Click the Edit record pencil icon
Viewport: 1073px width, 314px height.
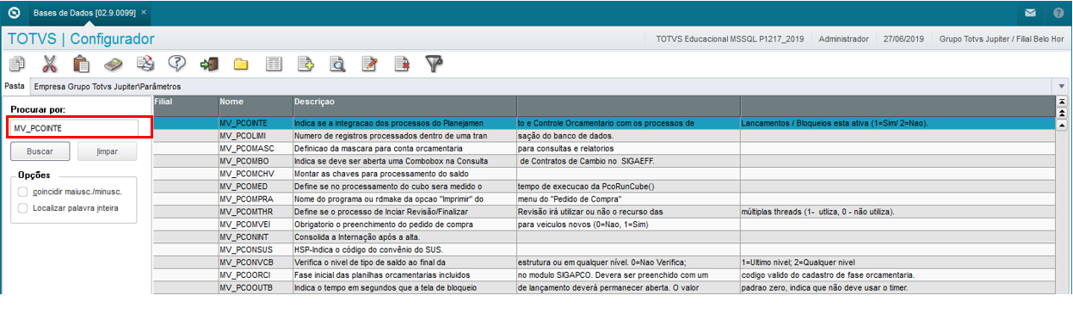pos(370,64)
